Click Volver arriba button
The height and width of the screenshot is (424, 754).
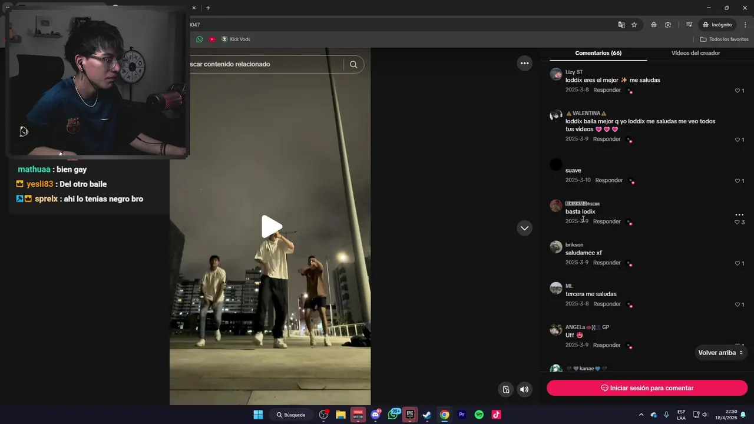[x=720, y=353]
